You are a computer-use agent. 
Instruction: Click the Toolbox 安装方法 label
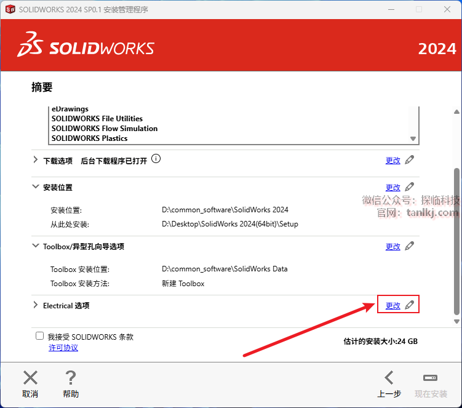click(80, 284)
